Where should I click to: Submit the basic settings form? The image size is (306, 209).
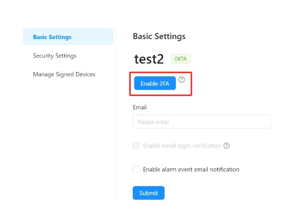148,193
